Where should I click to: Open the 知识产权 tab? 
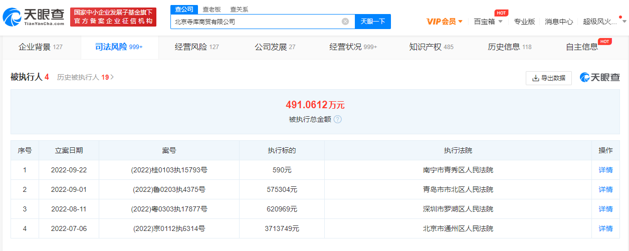pos(431,47)
